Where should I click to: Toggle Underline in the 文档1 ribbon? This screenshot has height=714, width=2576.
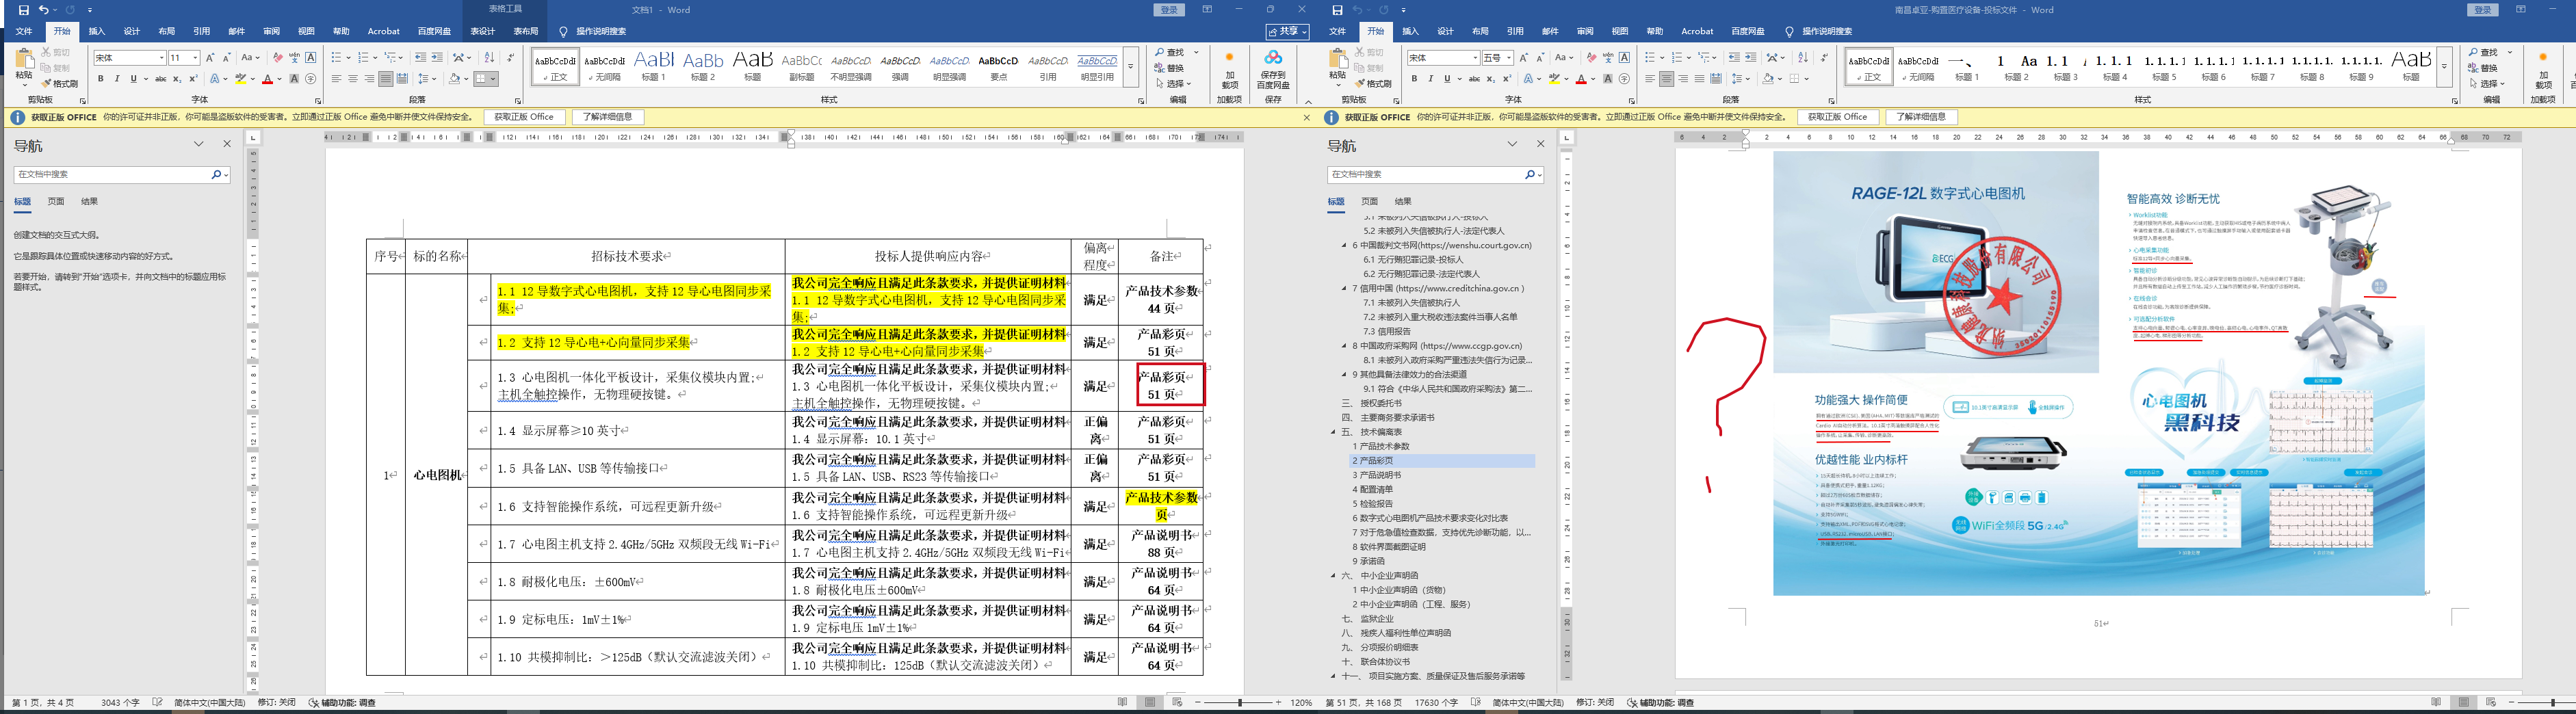pos(132,79)
